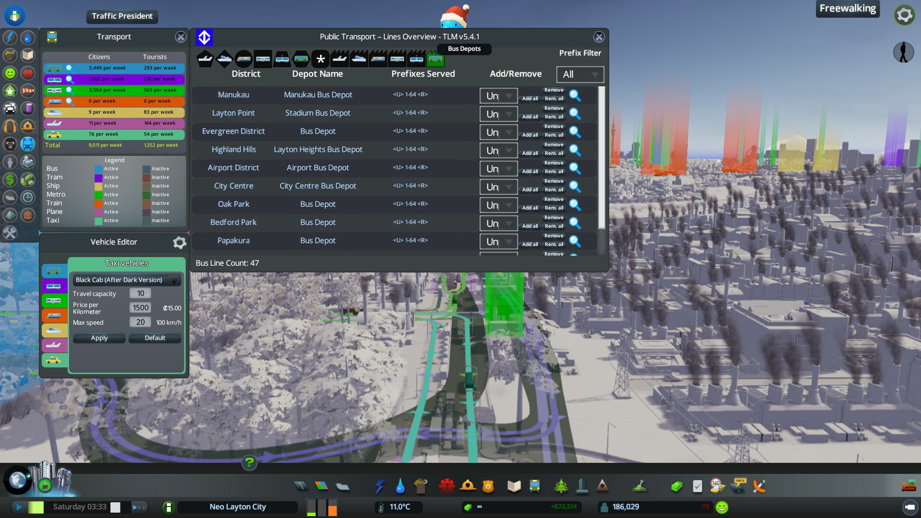Open water and sewage toolbar icon

point(400,486)
